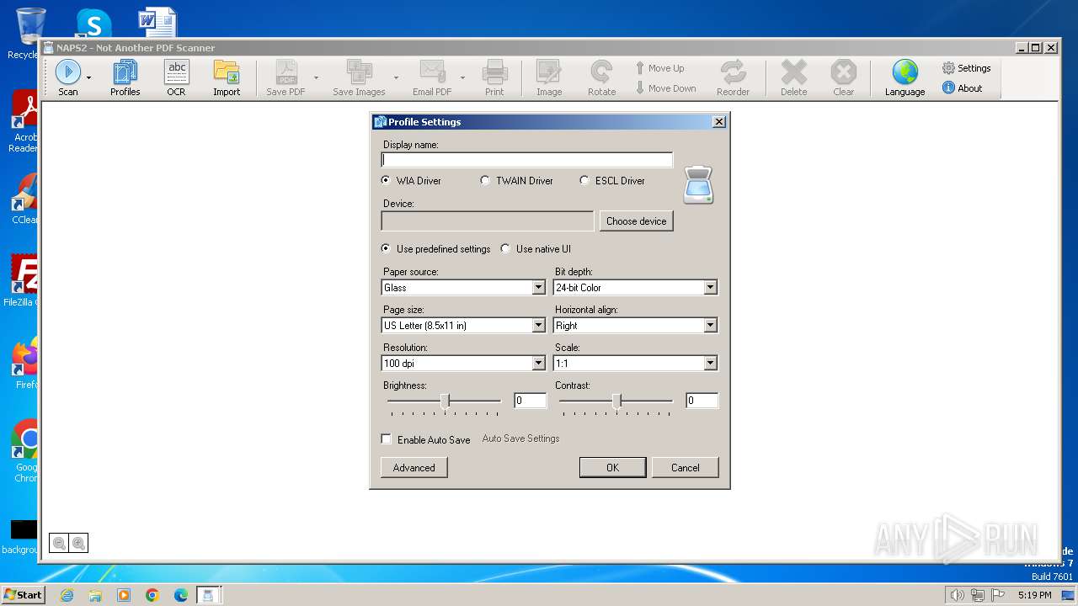This screenshot has width=1078, height=606.
Task: Expand the Save PDF dropdown arrow
Action: click(x=316, y=78)
